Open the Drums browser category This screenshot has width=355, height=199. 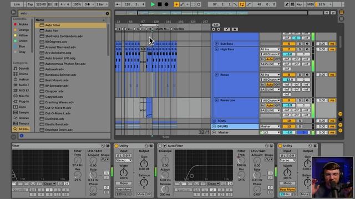click(21, 74)
